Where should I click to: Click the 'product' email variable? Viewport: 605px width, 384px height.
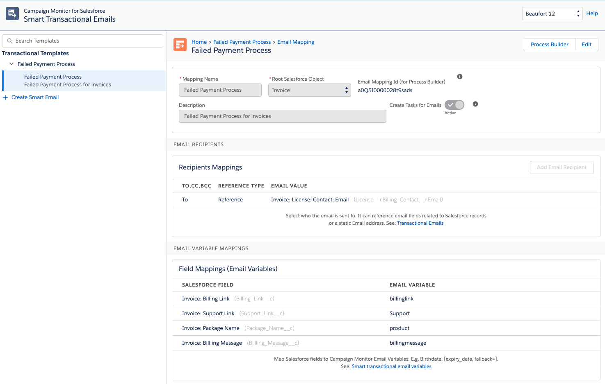[x=400, y=328]
